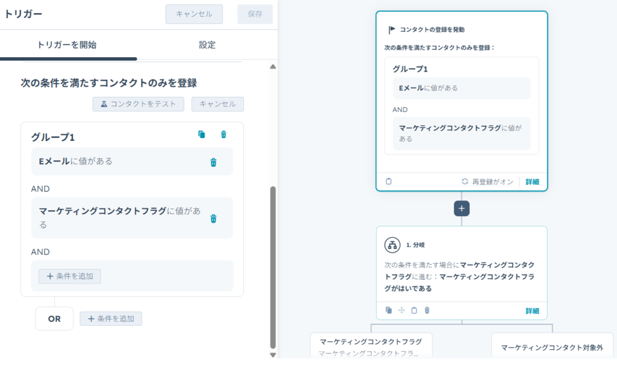Image resolution: width=617 pixels, height=381 pixels.
Task: Click the clipboard icon on the trigger card
Action: coord(389,181)
